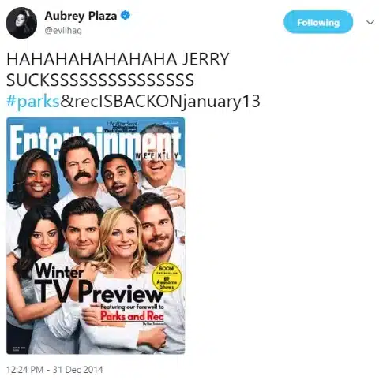The width and height of the screenshot is (379, 380).
Task: Click the red Parks and Rec text
Action: (x=132, y=316)
